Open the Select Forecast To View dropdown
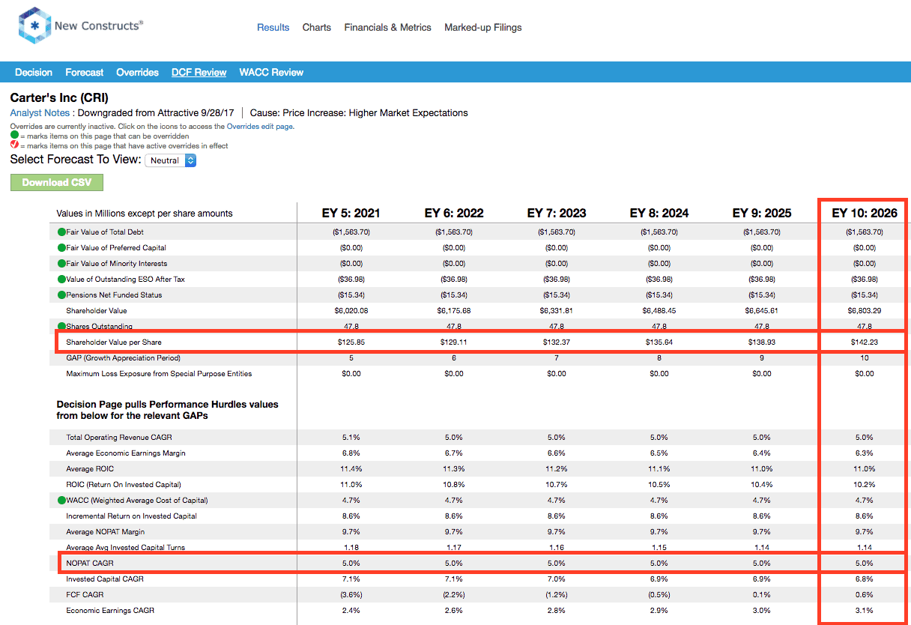This screenshot has width=911, height=625. coord(171,160)
